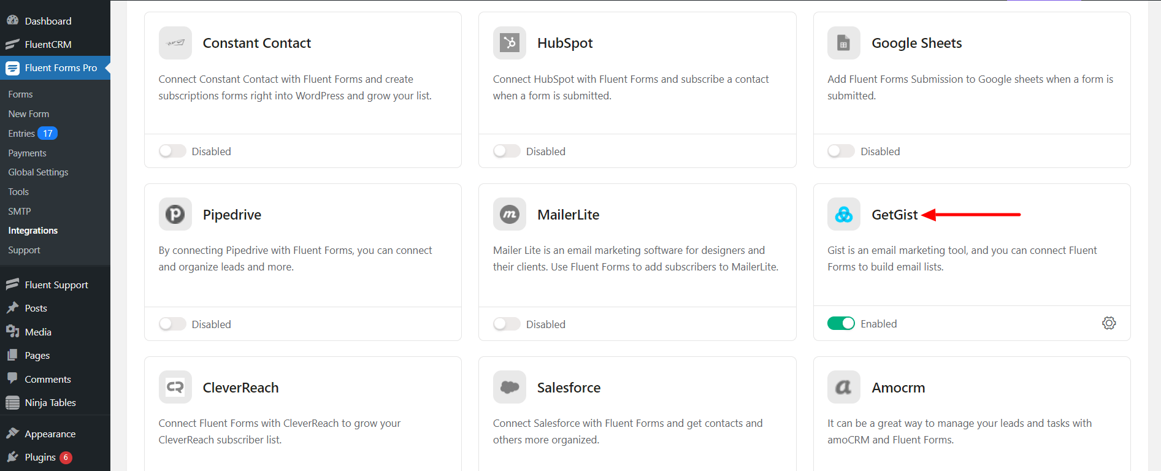Screen dimensions: 1161x471
Task: Click the CleverReach logo icon
Action: point(175,387)
